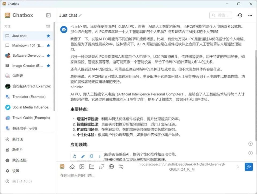
Task: Open the 做图表 conversation
Action: coord(28,76)
